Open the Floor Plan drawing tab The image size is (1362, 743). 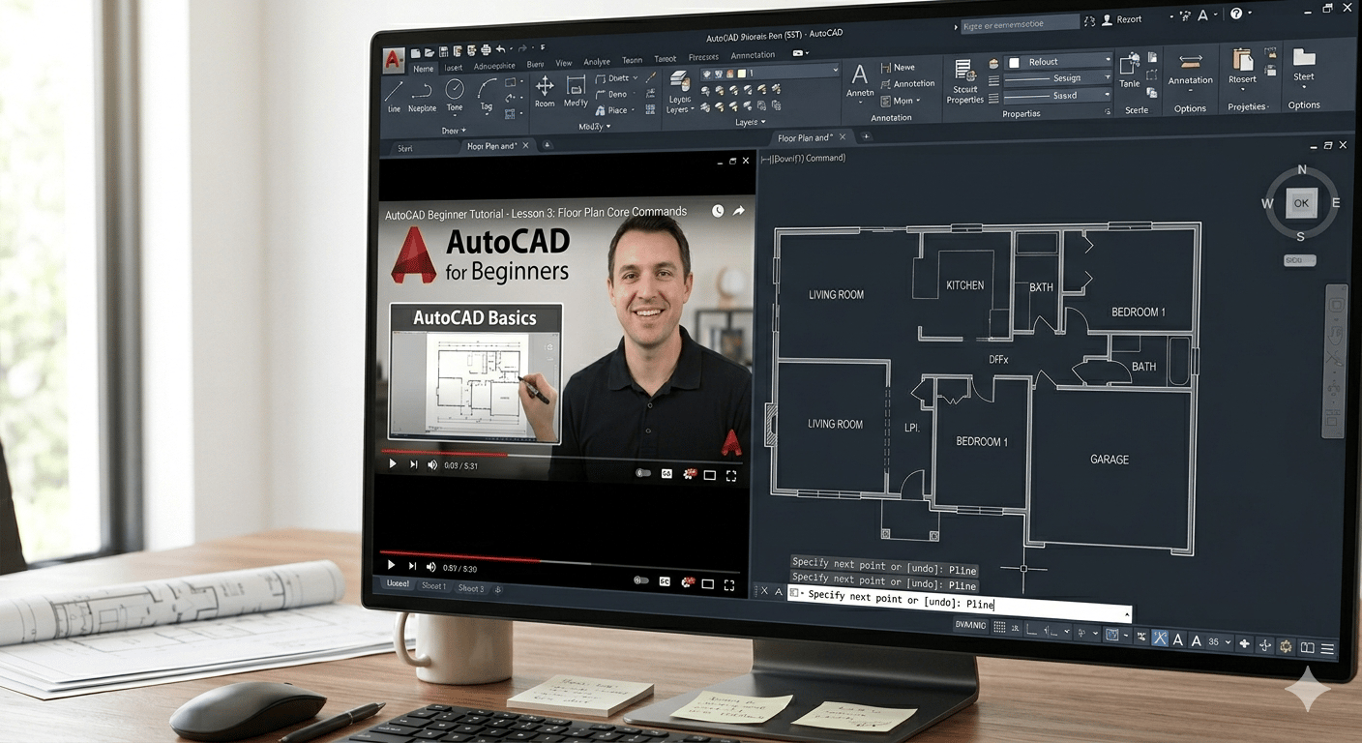tap(806, 137)
